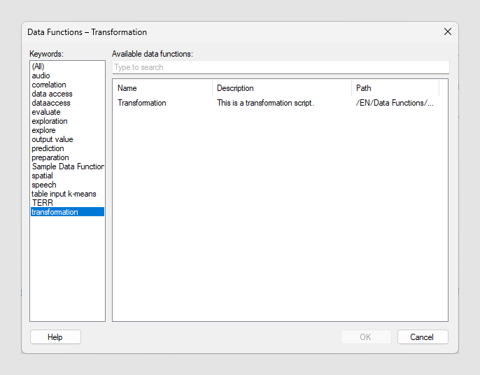Pick the prediction keyword

click(x=48, y=148)
